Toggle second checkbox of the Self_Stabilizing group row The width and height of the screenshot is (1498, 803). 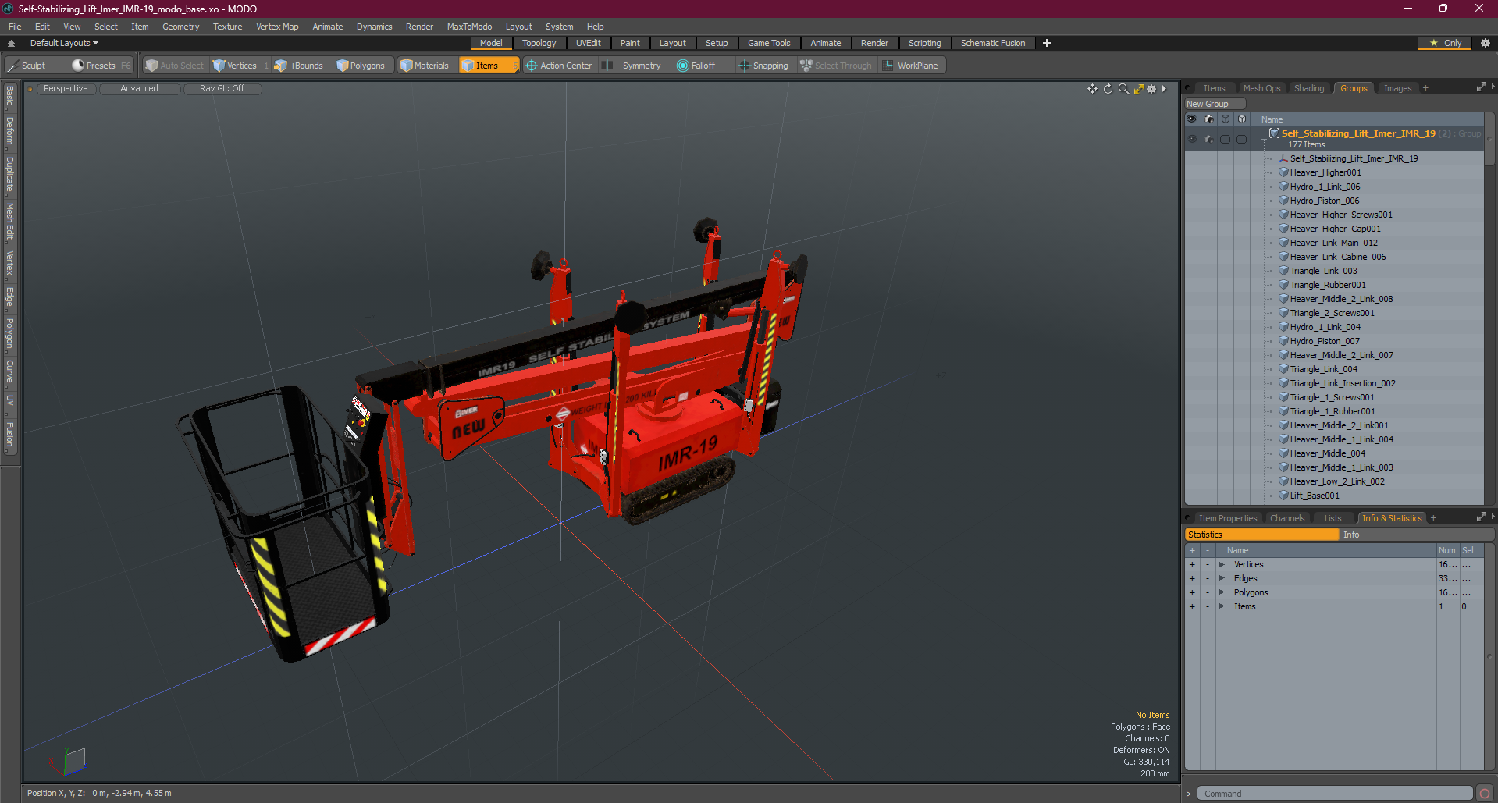click(x=1241, y=139)
